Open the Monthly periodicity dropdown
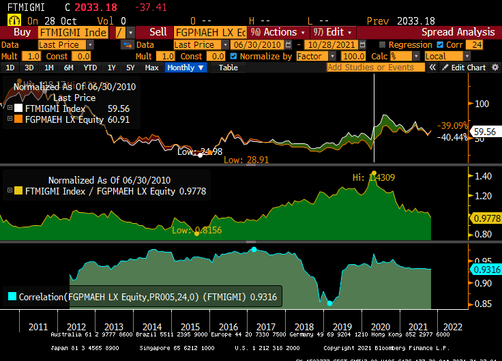 (186, 68)
